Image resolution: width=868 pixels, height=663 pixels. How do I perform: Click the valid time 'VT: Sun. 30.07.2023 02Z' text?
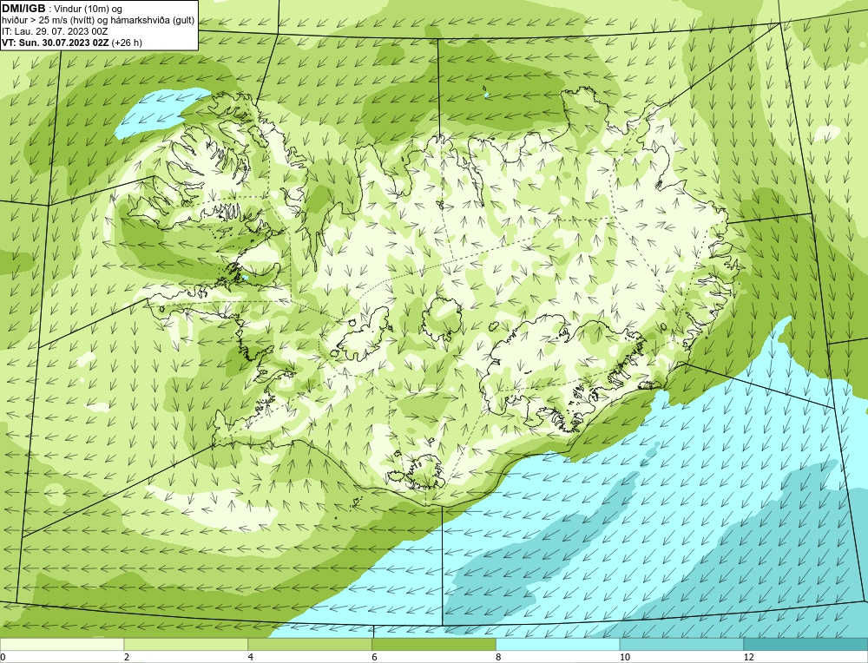click(56, 43)
